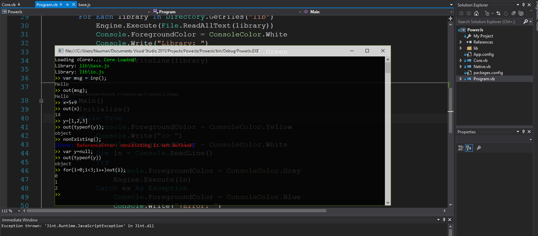The width and height of the screenshot is (538, 236).
Task: Click the console window vertical scrollbar thumb
Action: pyautogui.click(x=388, y=68)
